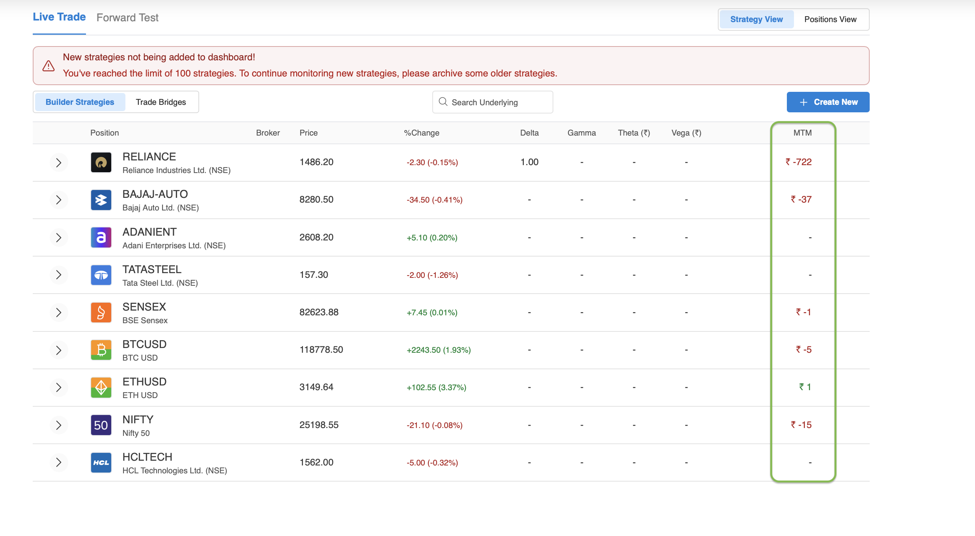Click the search magnifier icon

[x=443, y=102]
